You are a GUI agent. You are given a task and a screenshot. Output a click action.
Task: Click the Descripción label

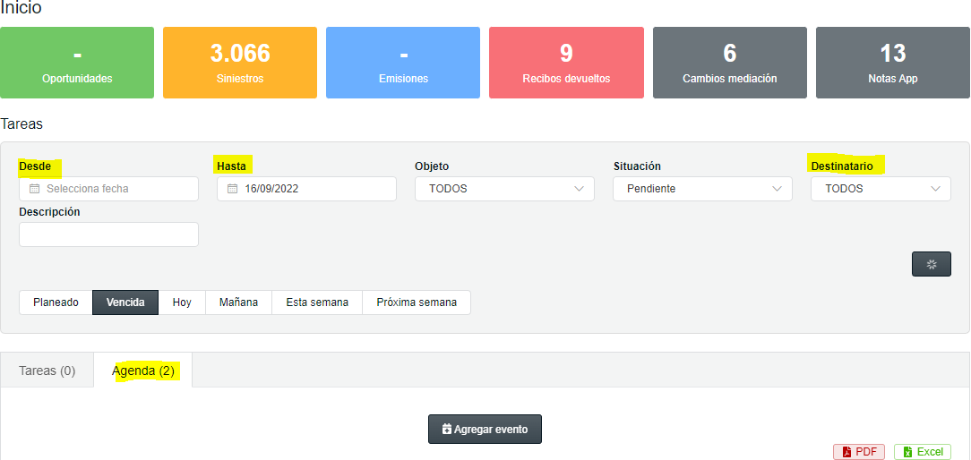click(x=49, y=212)
